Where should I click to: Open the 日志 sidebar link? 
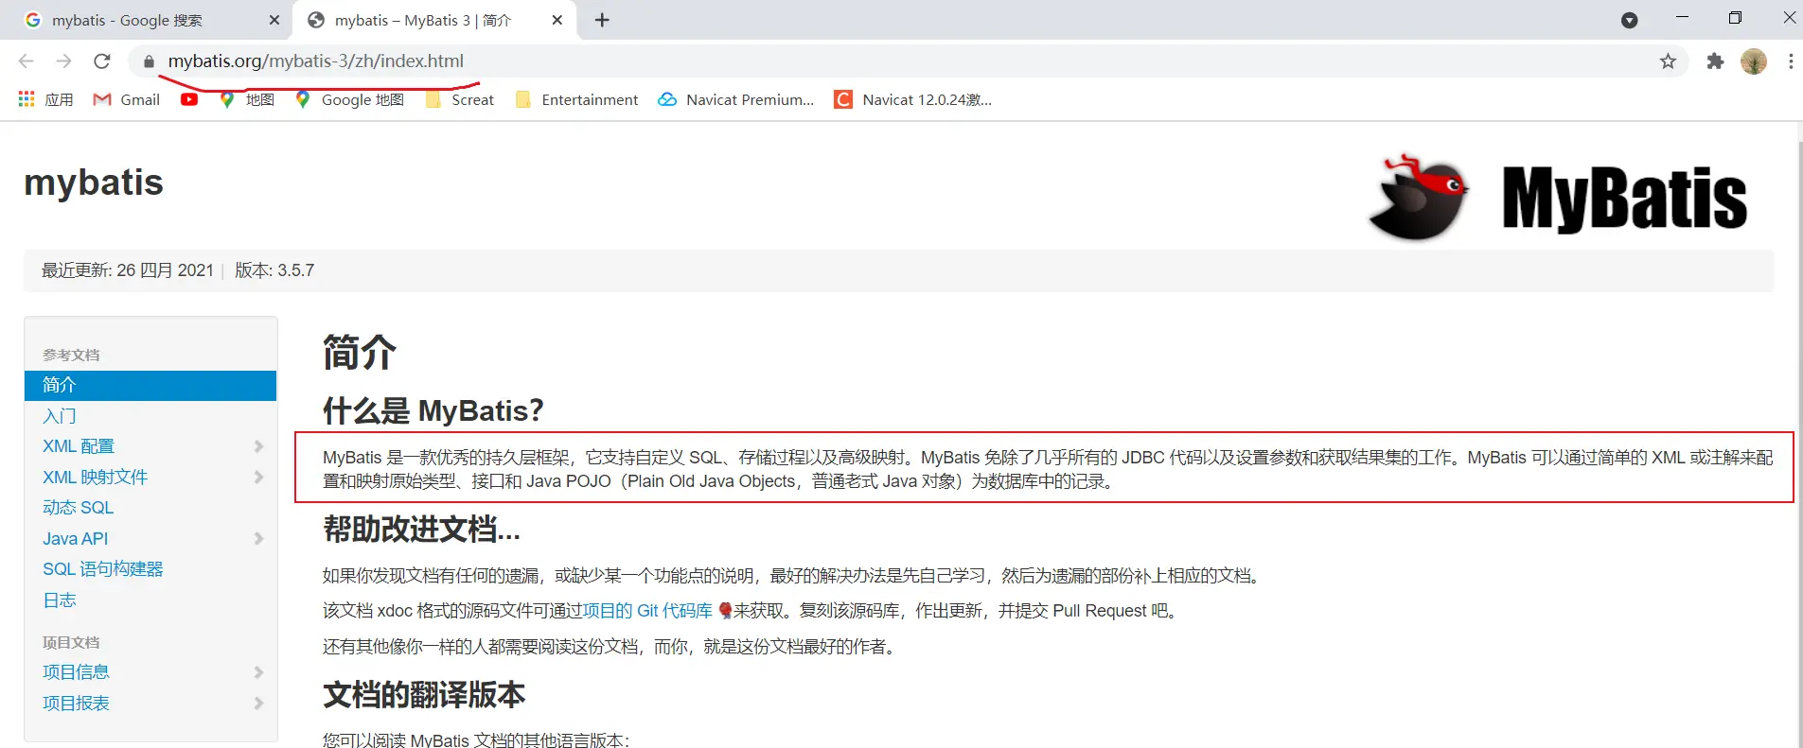pos(60,600)
